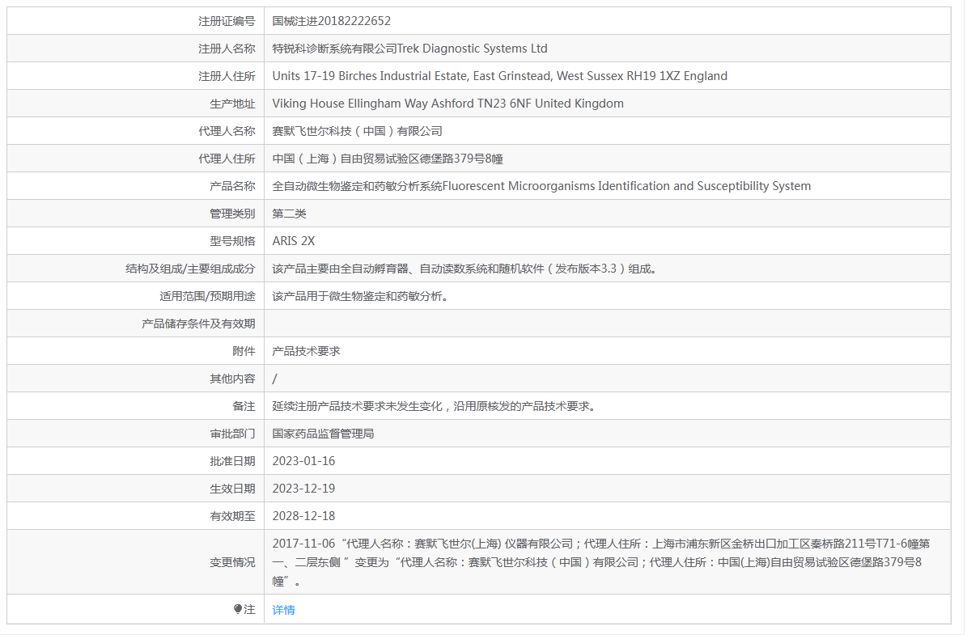
Task: Click the 其他内容 row label
Action: point(232,379)
